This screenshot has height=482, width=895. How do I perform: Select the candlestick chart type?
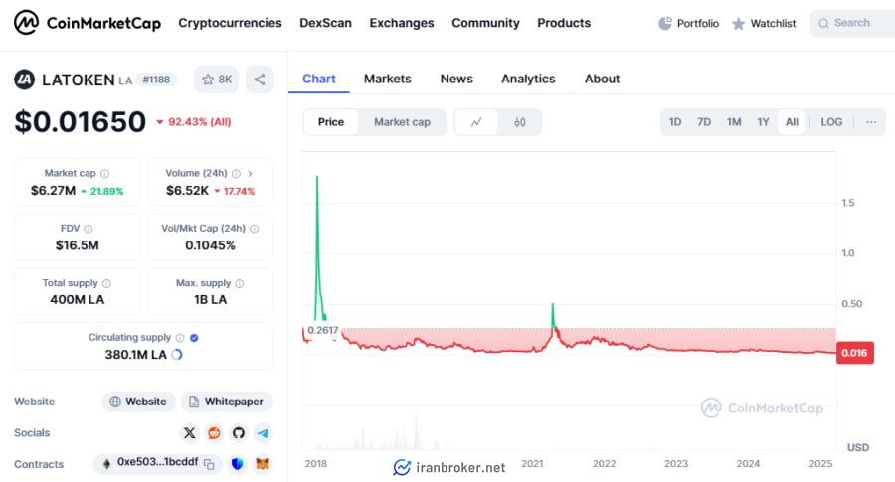point(519,122)
